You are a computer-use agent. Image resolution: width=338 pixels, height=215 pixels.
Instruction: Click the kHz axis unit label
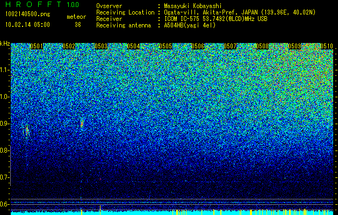5,44
